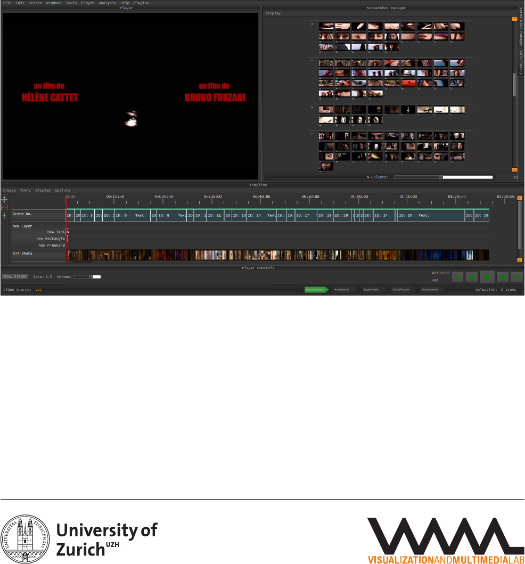This screenshot has width=525, height=564.
Task: Select segment ID: 26 in the timeline
Action: pyautogui.click(x=431, y=216)
